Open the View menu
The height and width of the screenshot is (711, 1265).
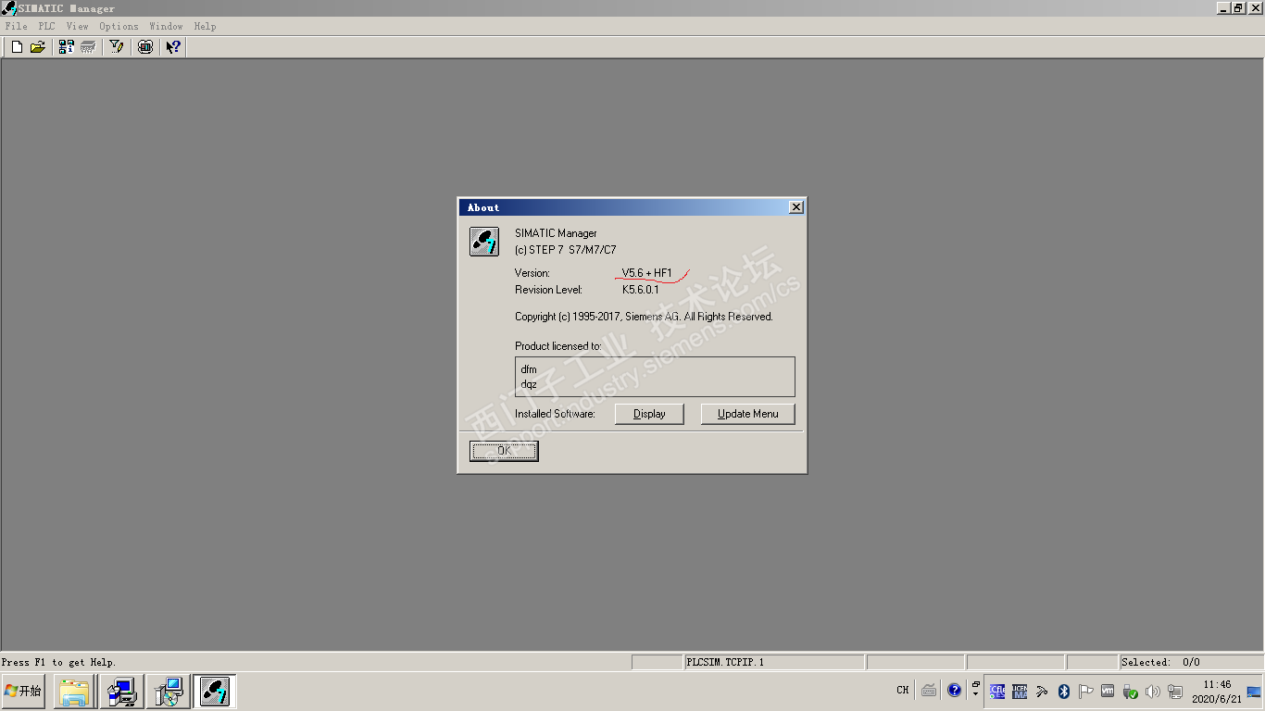(x=77, y=26)
